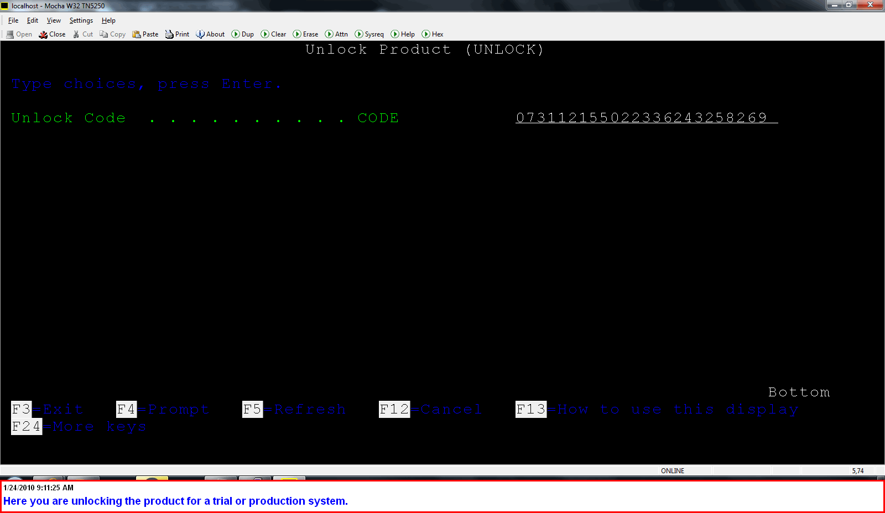The image size is (885, 513).
Task: Click the Help toolbar button
Action: coord(403,34)
